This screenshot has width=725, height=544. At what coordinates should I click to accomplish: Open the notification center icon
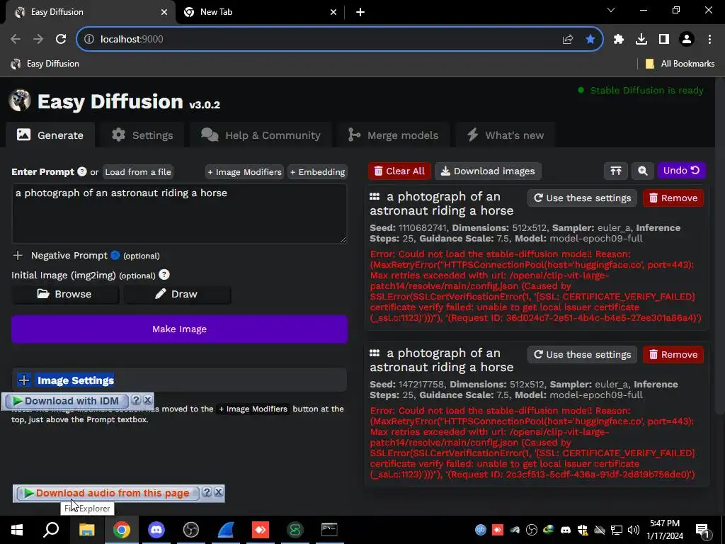[702, 530]
